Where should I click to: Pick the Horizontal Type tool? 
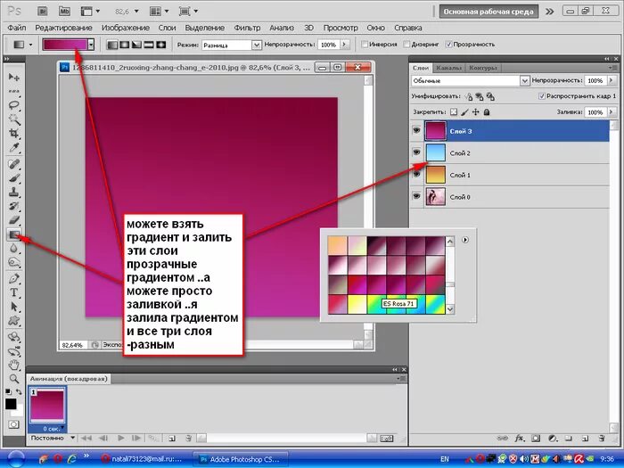point(14,293)
